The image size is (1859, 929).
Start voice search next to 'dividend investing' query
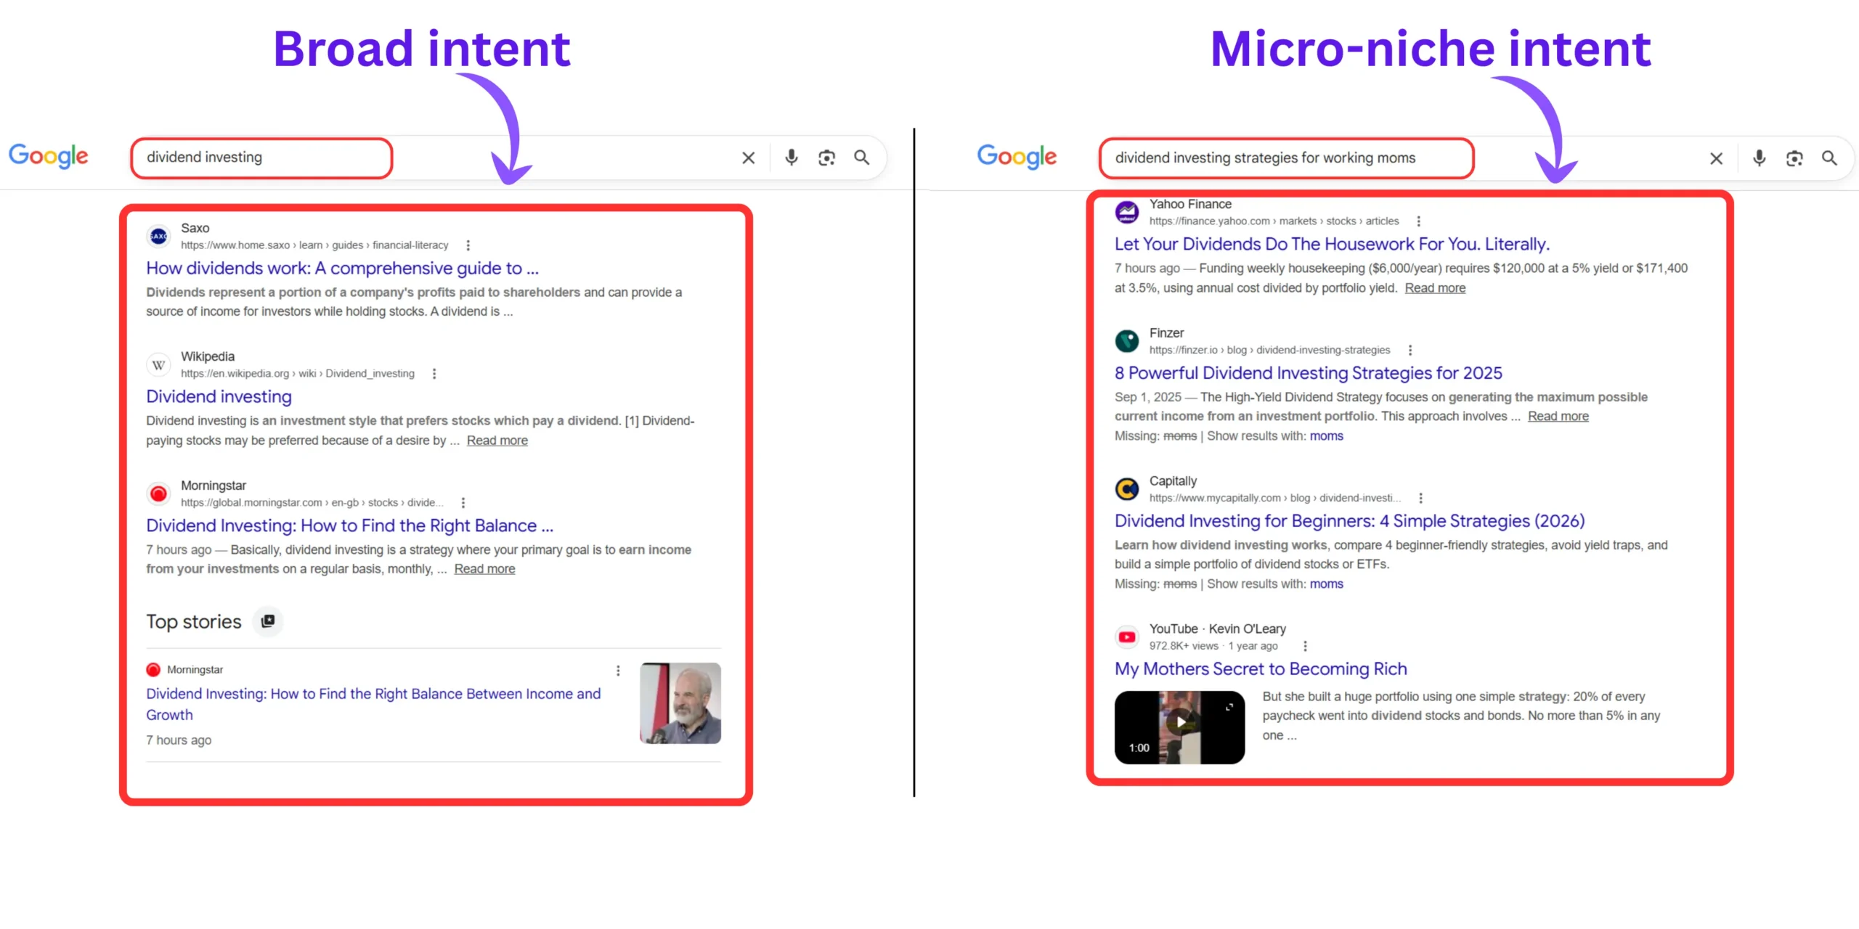tap(791, 157)
